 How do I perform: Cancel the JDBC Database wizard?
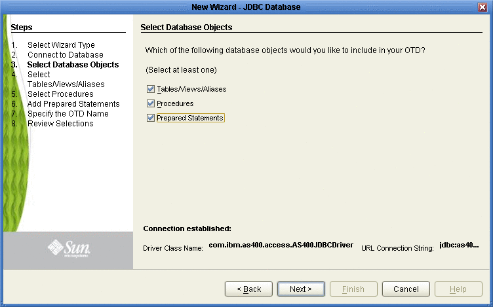point(406,289)
